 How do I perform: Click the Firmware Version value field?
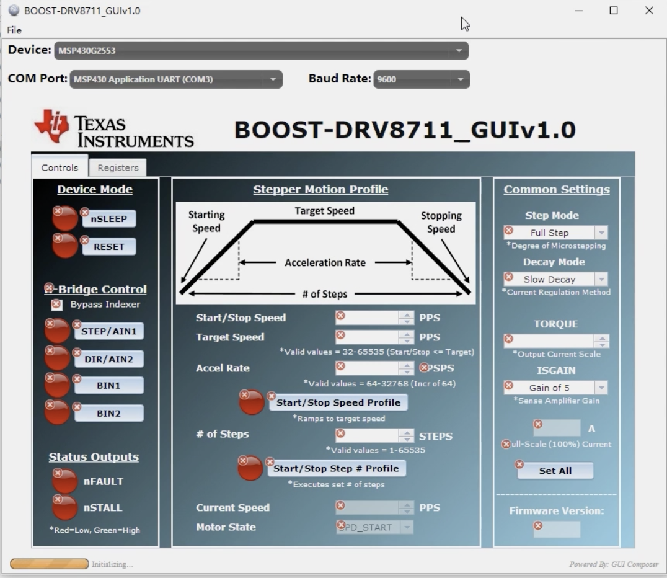tap(557, 529)
